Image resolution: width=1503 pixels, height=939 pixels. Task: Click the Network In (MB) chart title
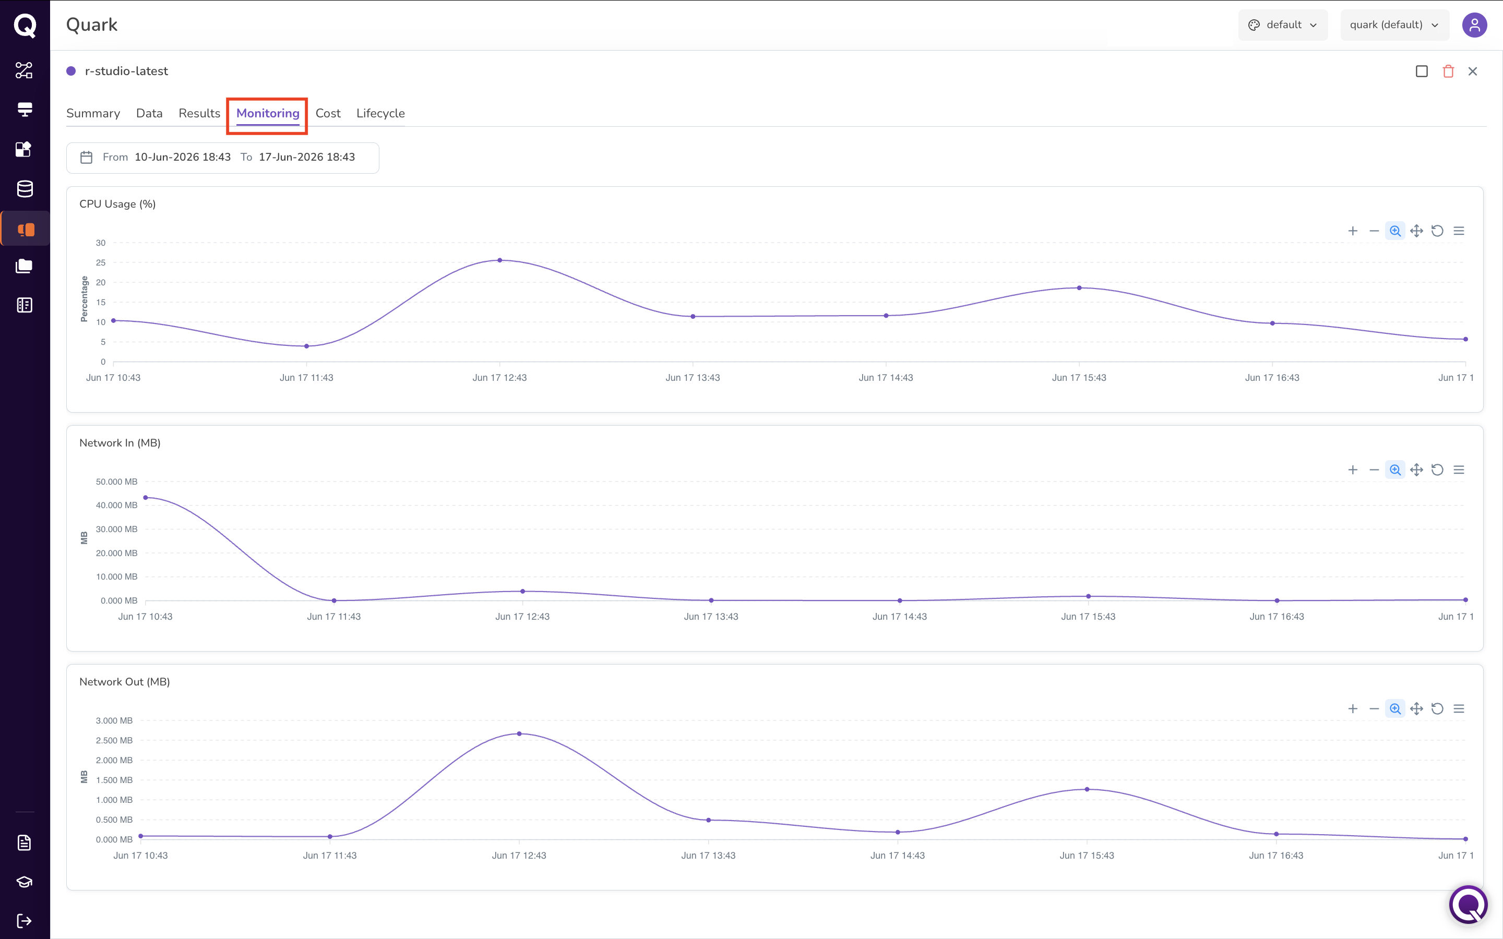(x=120, y=443)
